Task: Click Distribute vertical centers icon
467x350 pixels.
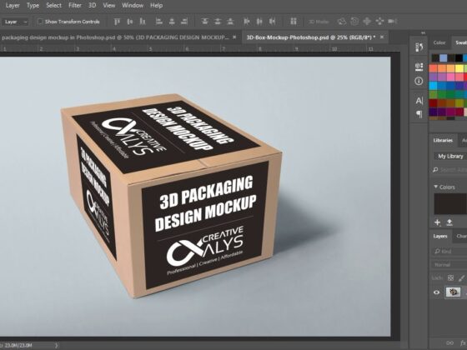Action: [x=218, y=22]
